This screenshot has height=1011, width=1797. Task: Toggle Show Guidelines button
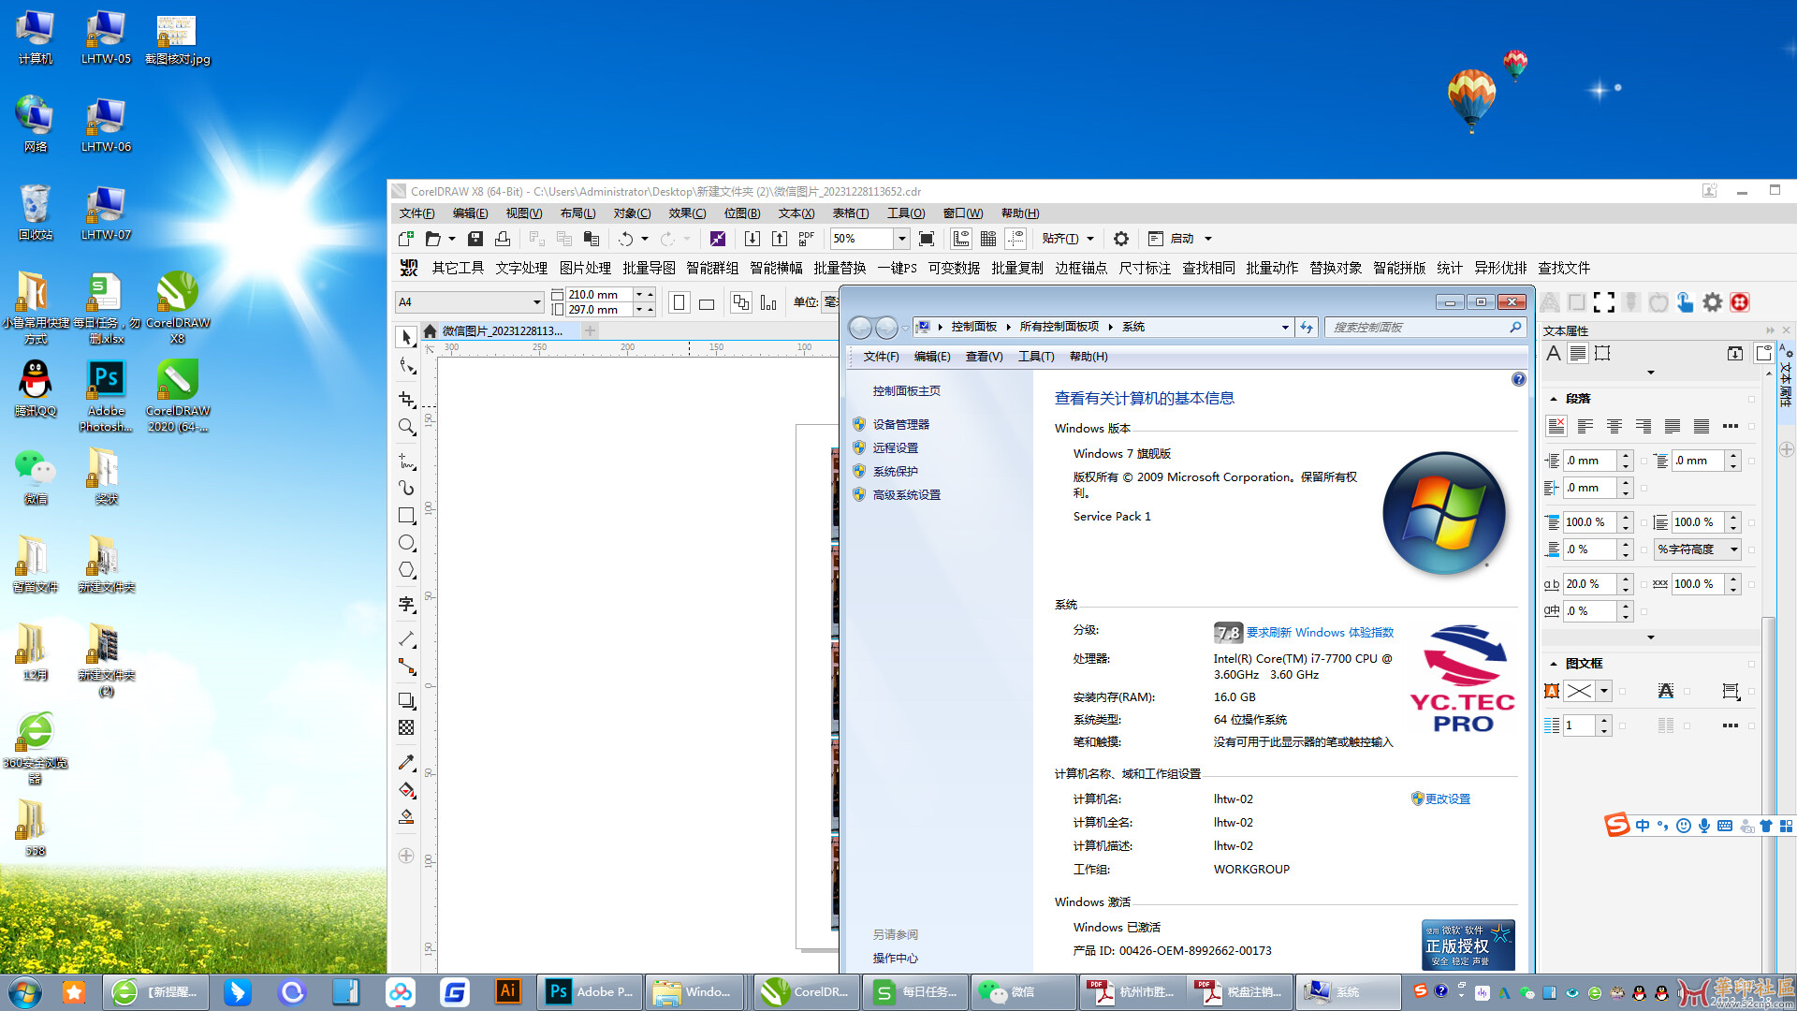tap(1015, 239)
